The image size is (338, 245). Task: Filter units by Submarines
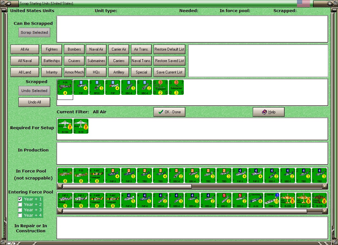click(x=96, y=60)
